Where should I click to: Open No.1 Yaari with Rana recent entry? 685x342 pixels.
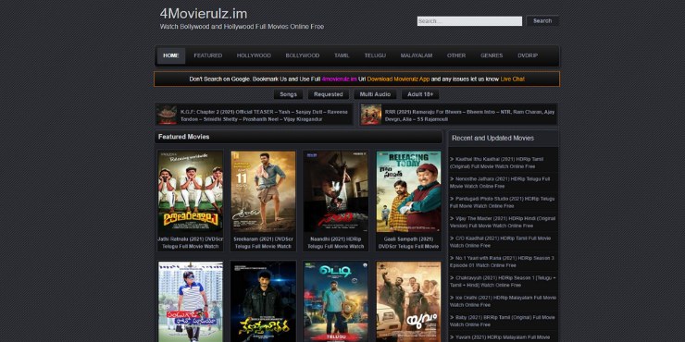(x=503, y=262)
